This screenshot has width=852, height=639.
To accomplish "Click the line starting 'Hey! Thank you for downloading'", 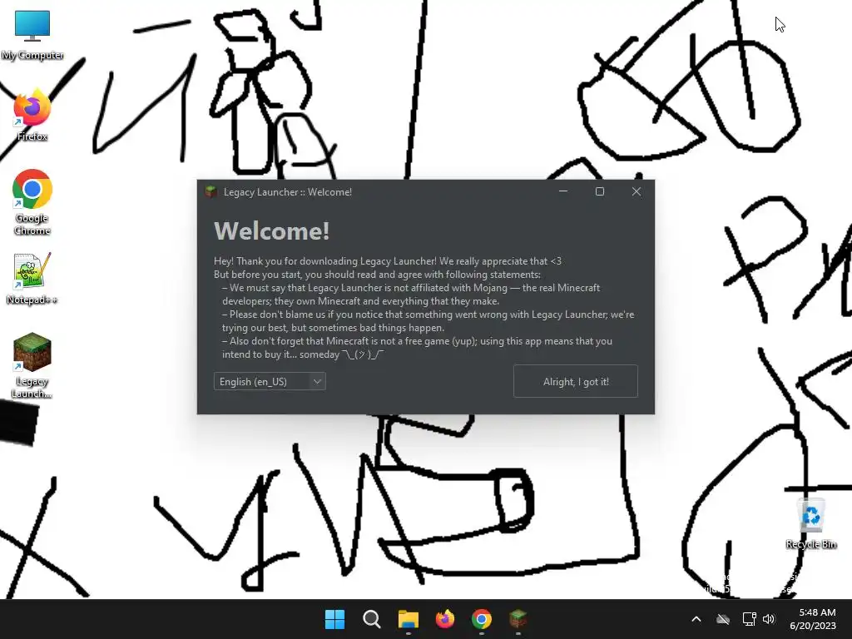I will tap(388, 261).
